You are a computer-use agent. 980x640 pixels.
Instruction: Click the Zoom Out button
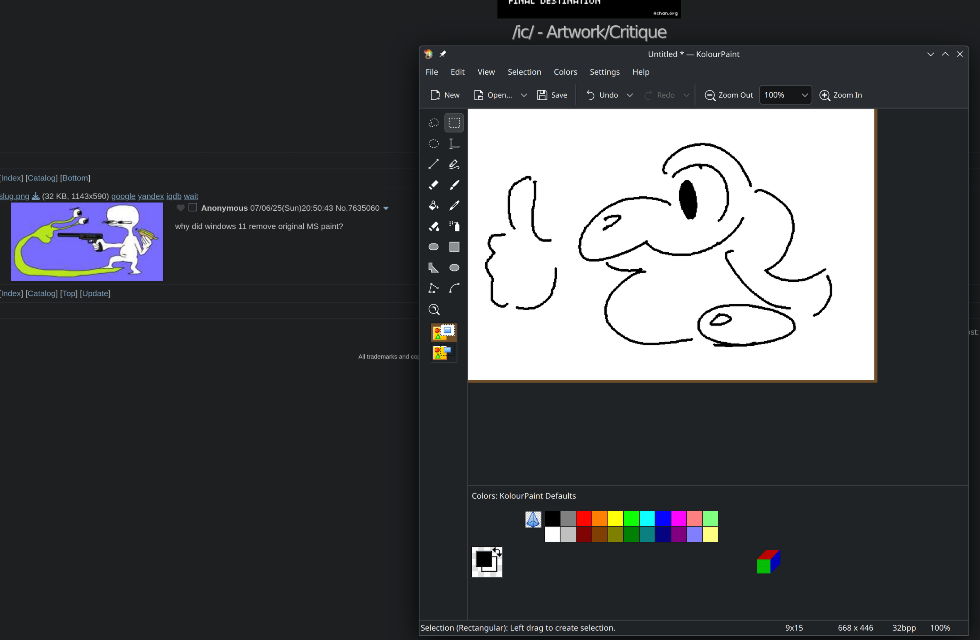tap(728, 95)
